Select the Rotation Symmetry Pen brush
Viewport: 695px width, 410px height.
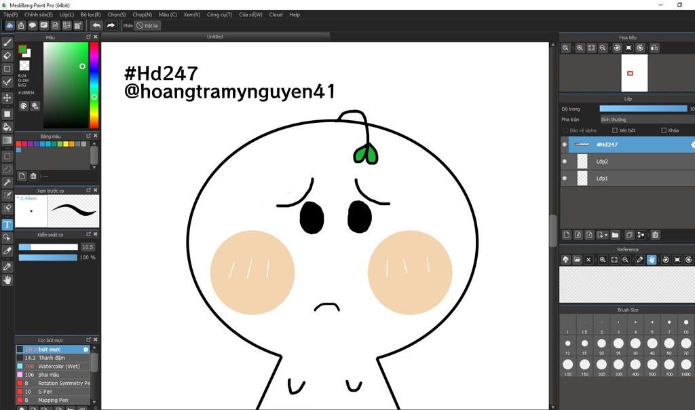53,383
